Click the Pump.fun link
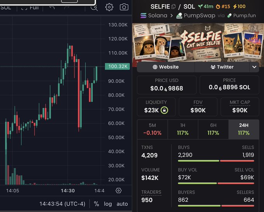Image resolution: width=264 pixels, height=212 pixels. [241, 16]
